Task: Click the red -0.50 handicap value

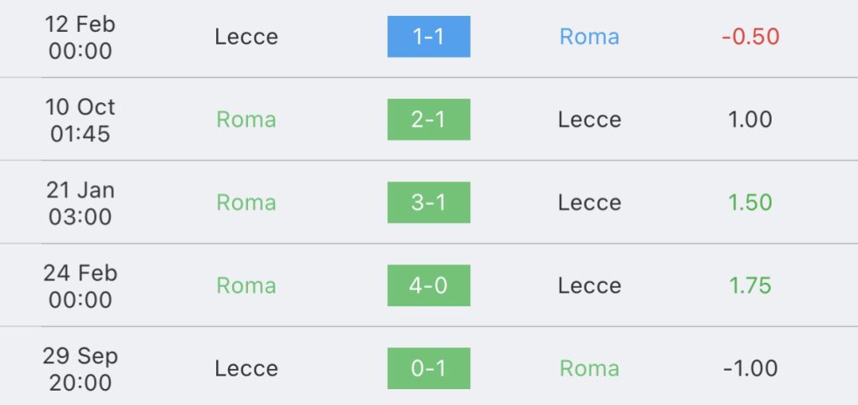Action: tap(750, 37)
